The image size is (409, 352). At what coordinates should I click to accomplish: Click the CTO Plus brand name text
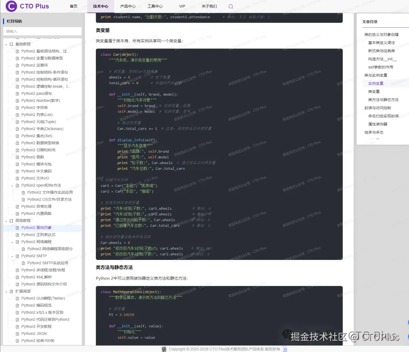tap(34, 6)
